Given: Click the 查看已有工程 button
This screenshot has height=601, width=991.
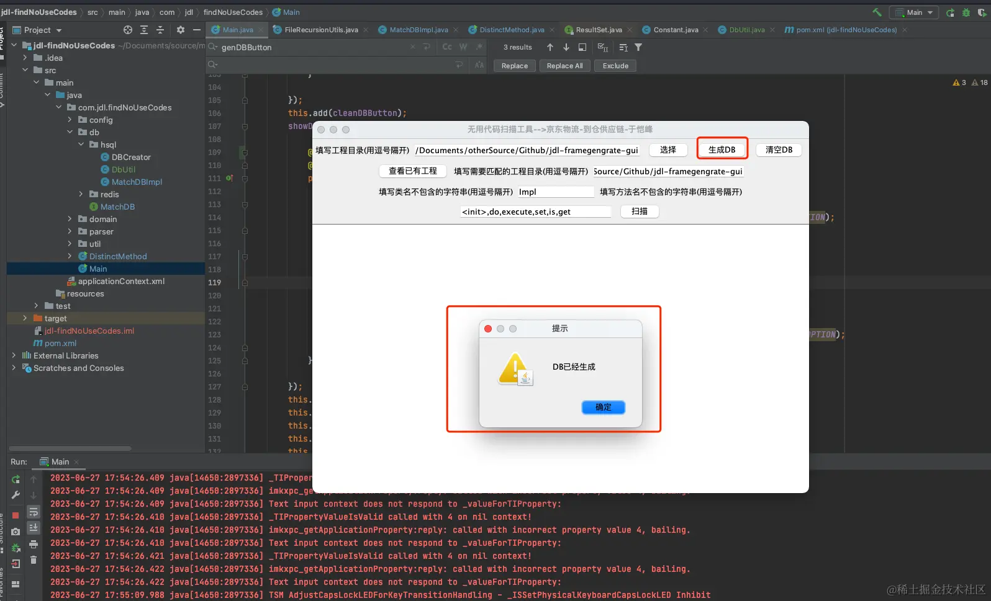Looking at the screenshot, I should [x=413, y=171].
